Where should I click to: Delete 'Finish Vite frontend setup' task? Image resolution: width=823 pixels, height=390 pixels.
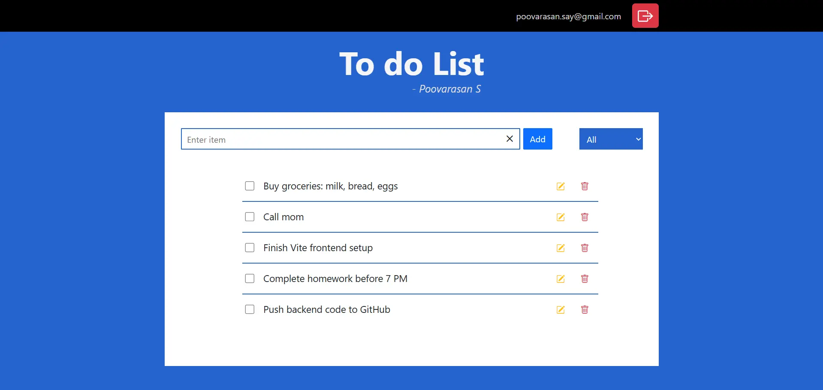coord(585,248)
